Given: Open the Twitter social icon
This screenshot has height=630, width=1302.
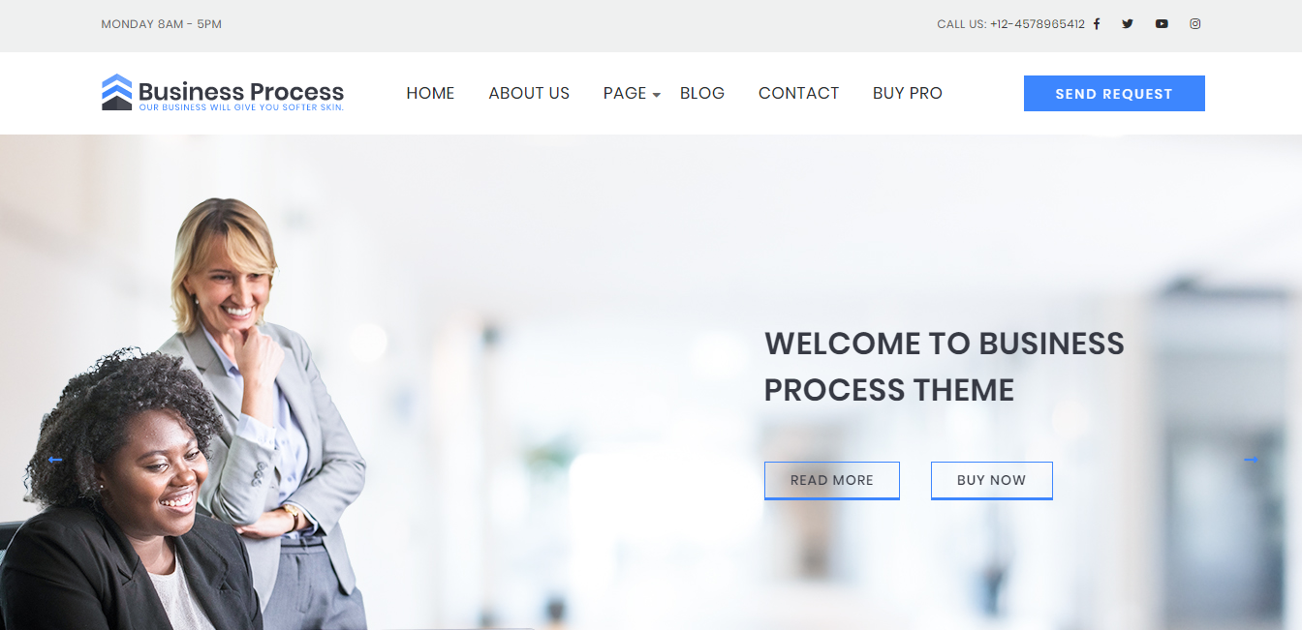Looking at the screenshot, I should [x=1128, y=24].
